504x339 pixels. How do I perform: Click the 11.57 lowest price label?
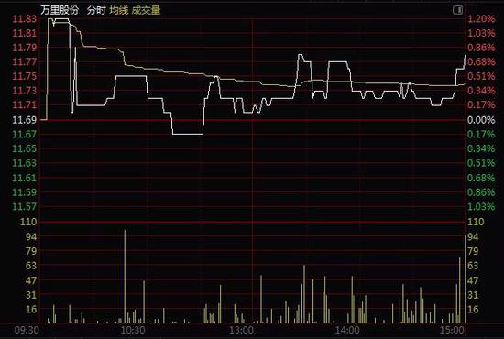click(x=25, y=207)
